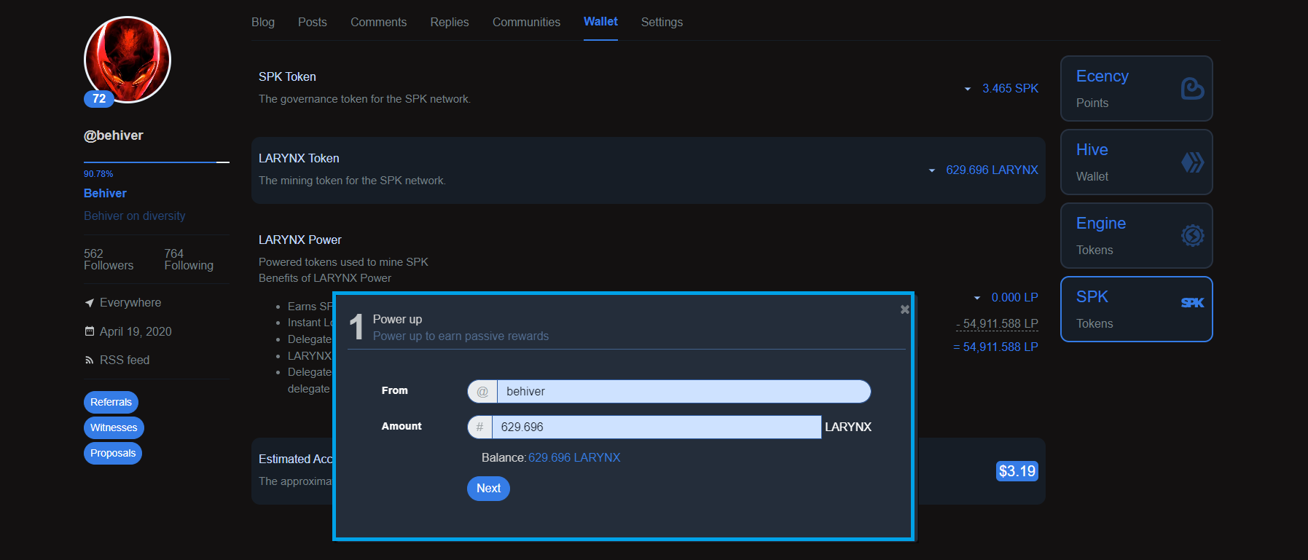The width and height of the screenshot is (1308, 560).
Task: Click the RSS feed icon
Action: pyautogui.click(x=90, y=360)
